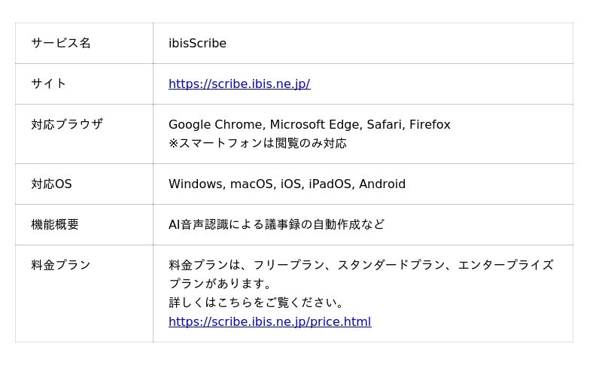
Task: Click the word Android in the OS list
Action: click(382, 184)
